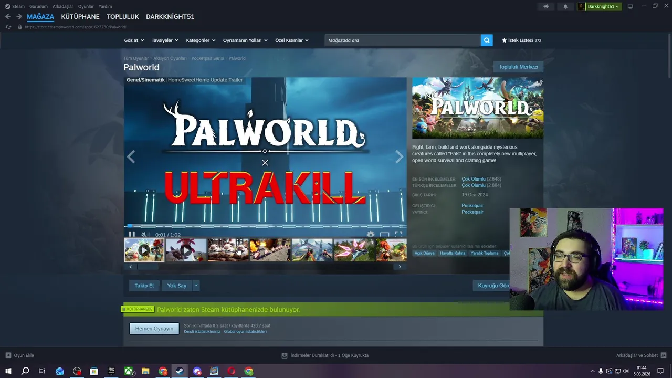Expand the Özel Kısımlar dropdown

[292, 40]
